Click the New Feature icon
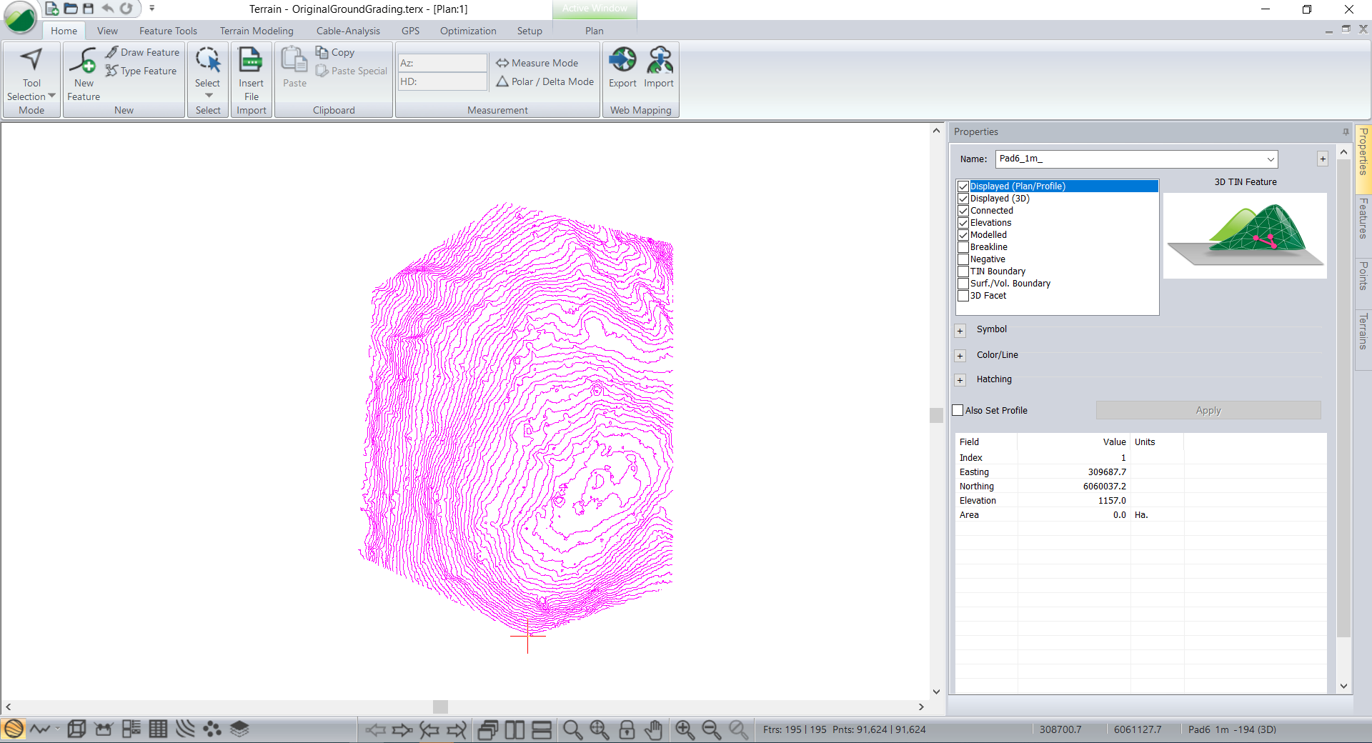 (x=83, y=61)
